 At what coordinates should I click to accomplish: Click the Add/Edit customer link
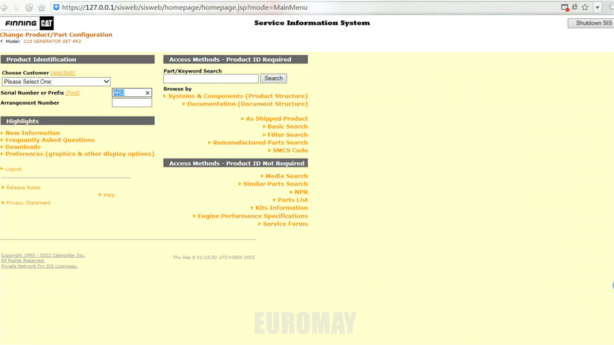[x=63, y=73]
